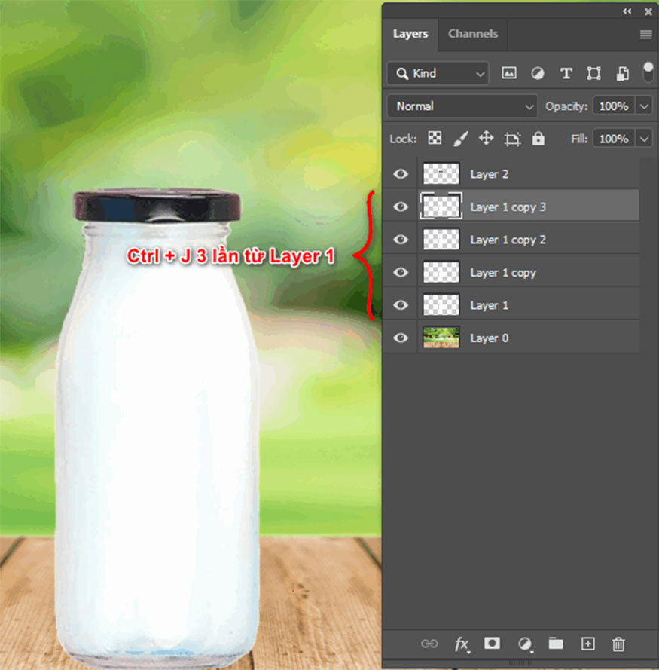The height and width of the screenshot is (670, 659).
Task: Close the Layers panel
Action: [648, 11]
